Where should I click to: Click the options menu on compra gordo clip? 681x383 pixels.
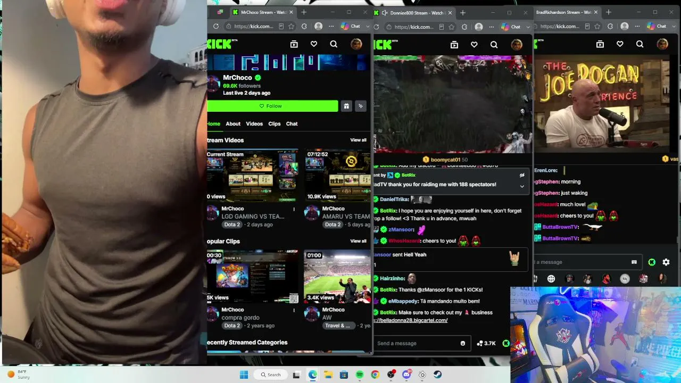click(x=294, y=311)
